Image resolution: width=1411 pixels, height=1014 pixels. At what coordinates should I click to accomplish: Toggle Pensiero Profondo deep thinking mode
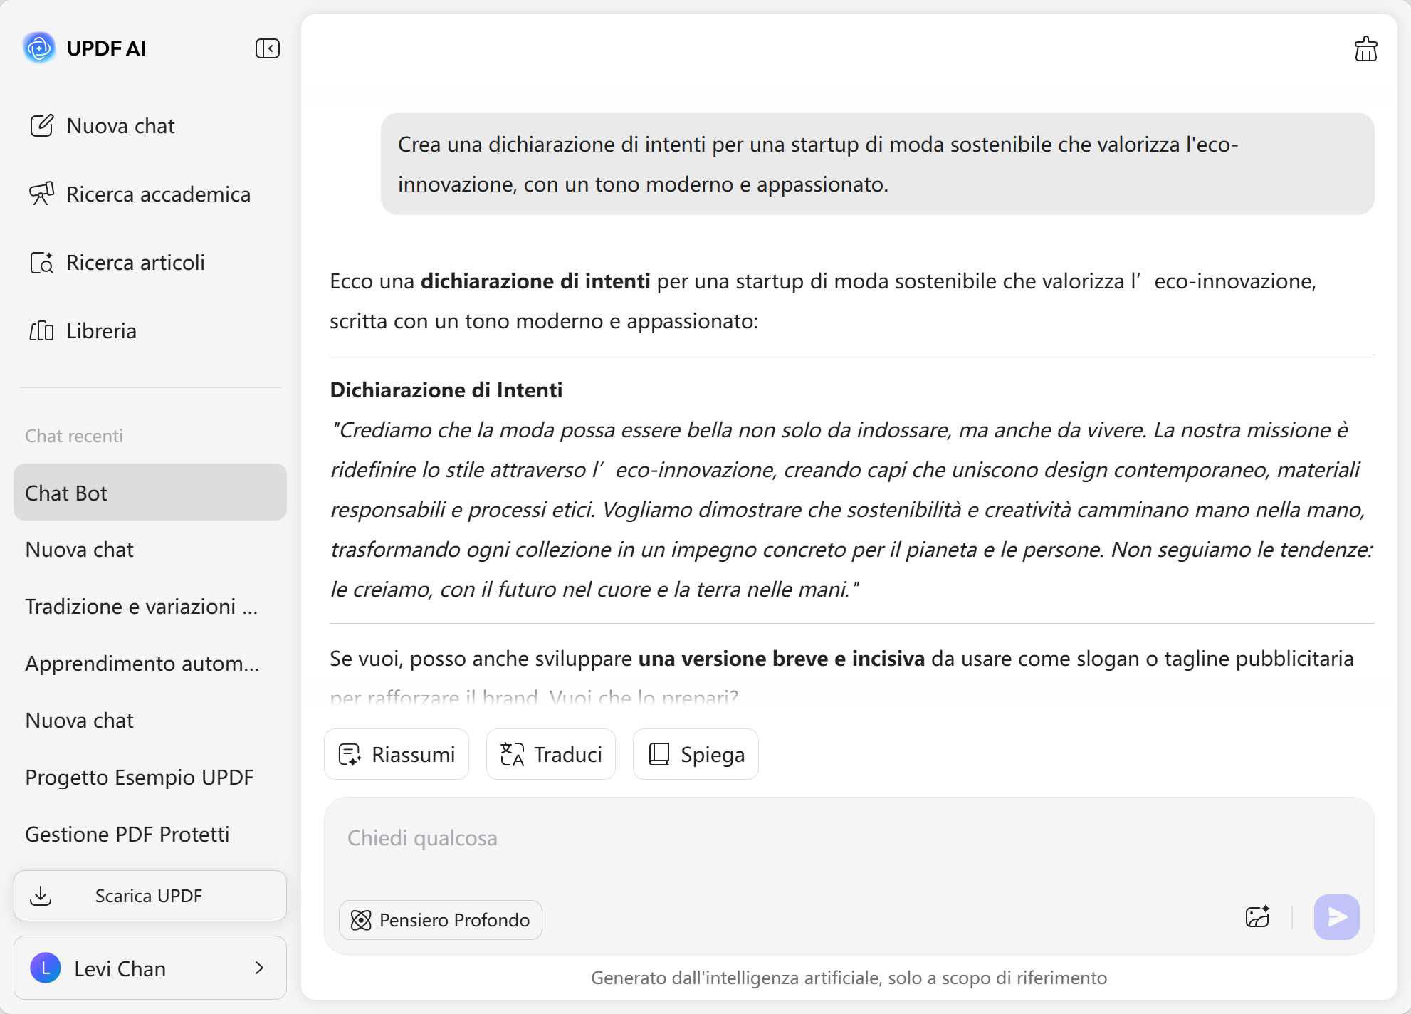click(x=440, y=920)
